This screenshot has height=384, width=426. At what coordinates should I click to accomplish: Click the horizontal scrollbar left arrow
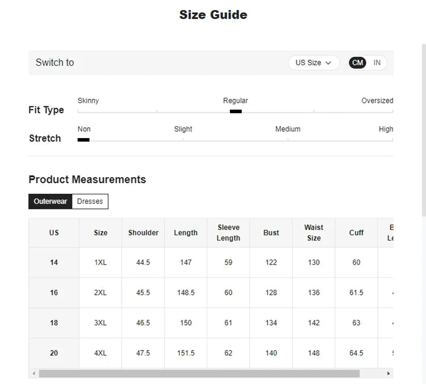[x=34, y=374]
